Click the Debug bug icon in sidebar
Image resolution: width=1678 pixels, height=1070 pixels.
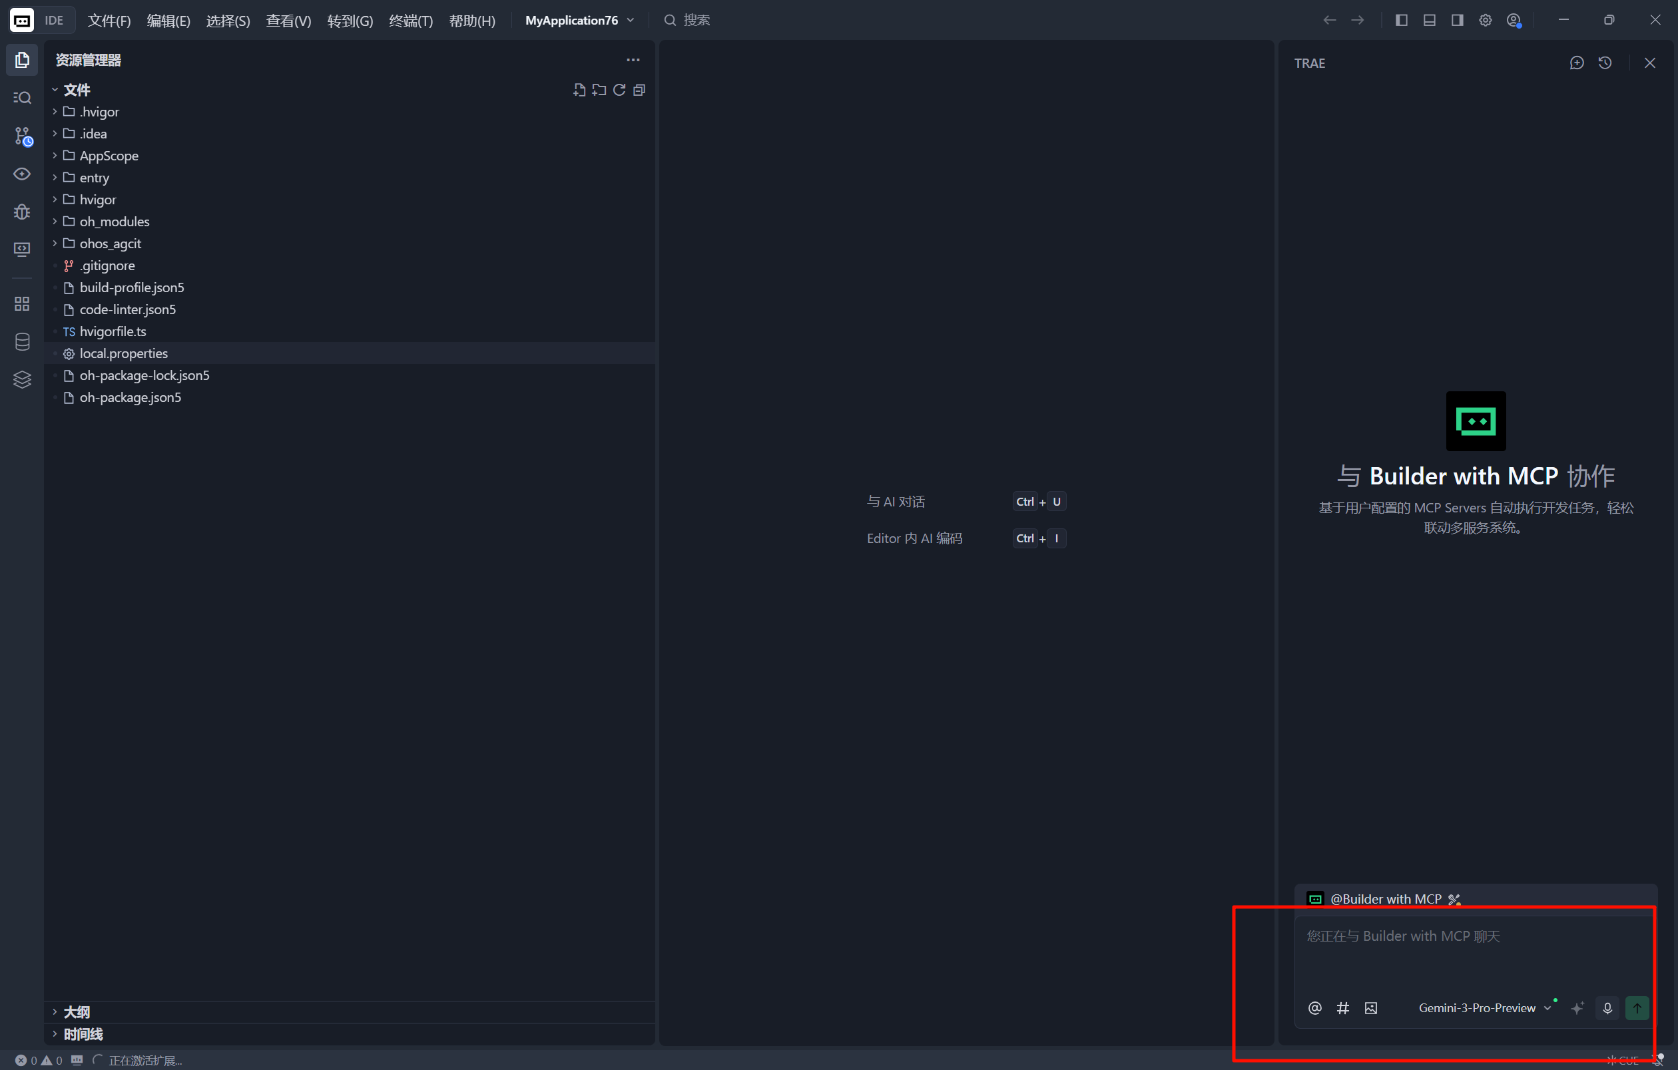pyautogui.click(x=21, y=212)
